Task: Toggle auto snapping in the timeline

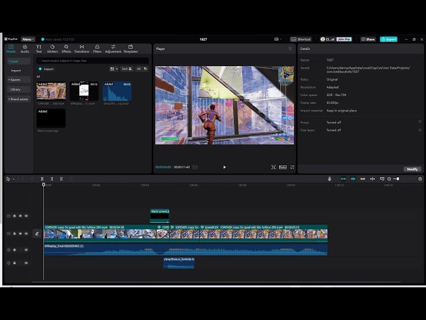Action: tap(353, 179)
